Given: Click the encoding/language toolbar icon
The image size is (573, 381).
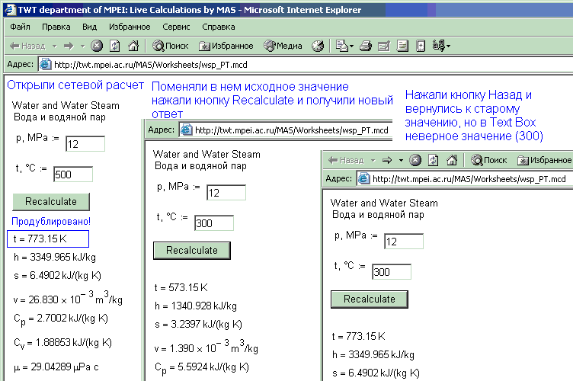Looking at the screenshot, I should (x=439, y=46).
